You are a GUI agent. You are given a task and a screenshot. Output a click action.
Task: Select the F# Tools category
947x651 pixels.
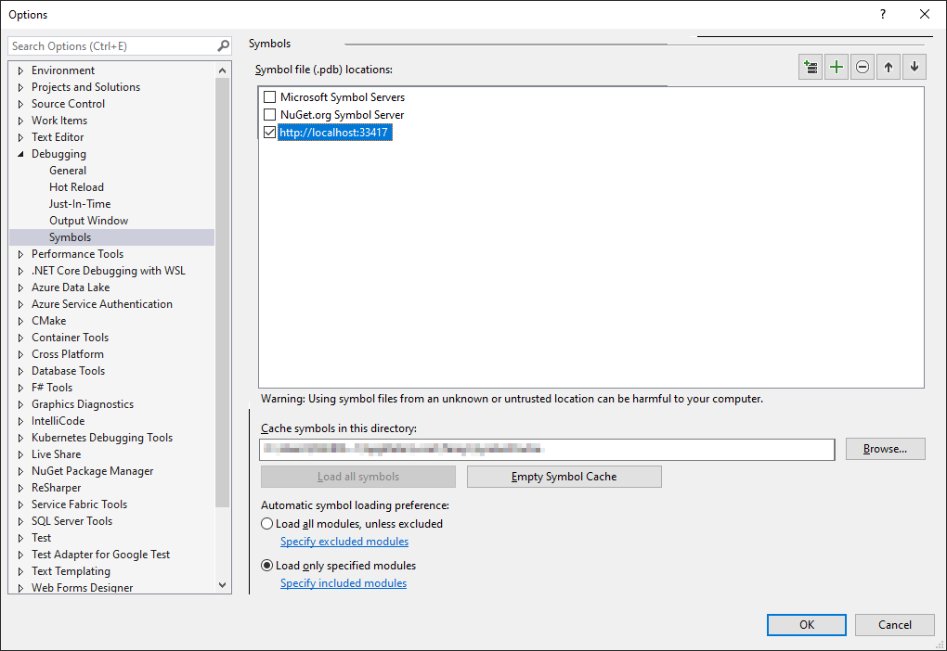click(x=52, y=388)
